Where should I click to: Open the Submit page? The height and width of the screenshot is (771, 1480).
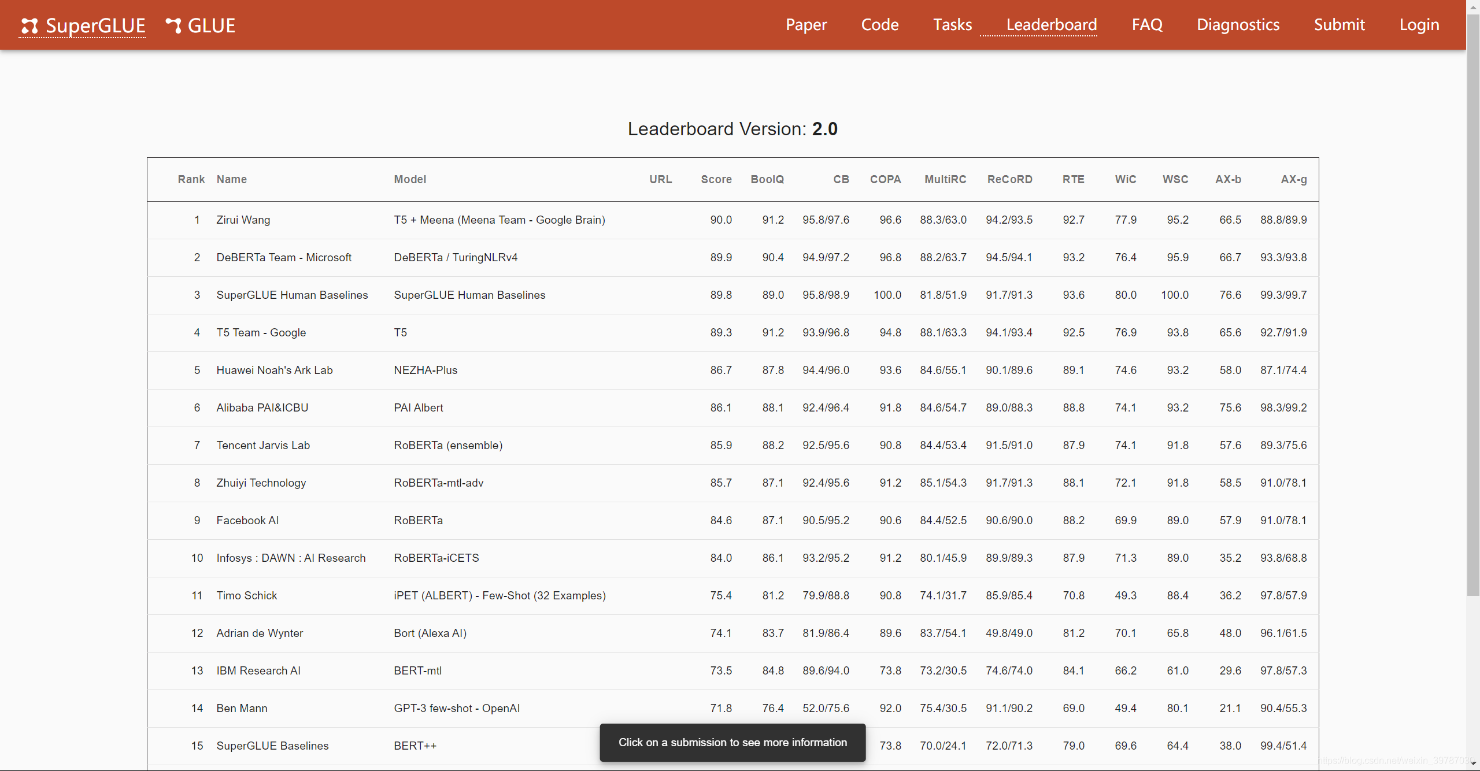(1339, 25)
